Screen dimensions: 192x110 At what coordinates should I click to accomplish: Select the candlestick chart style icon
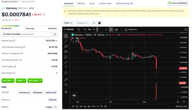tap(111, 30)
